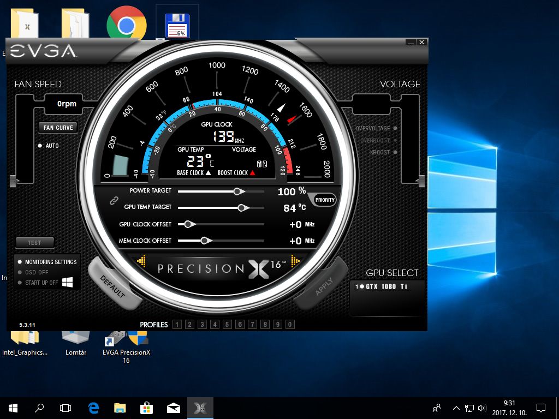Click the GPU CLOCK OFFSET slider handle

[x=189, y=224]
